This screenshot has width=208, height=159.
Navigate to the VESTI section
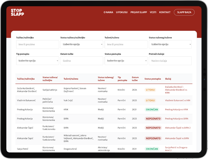click(153, 12)
